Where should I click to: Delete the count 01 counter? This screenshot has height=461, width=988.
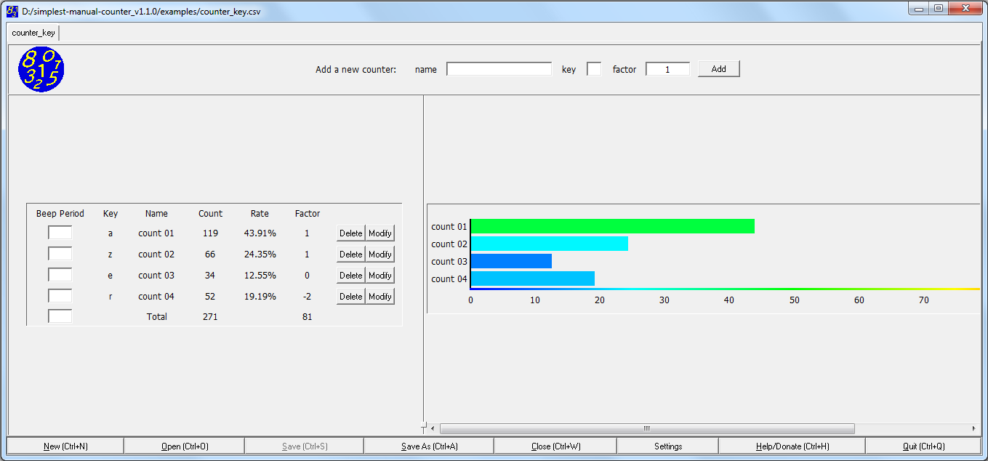pos(350,233)
